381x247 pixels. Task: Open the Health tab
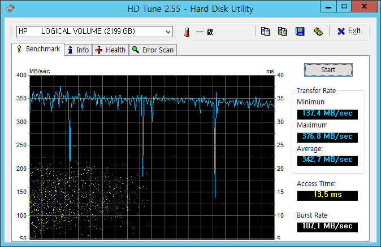[x=111, y=50]
